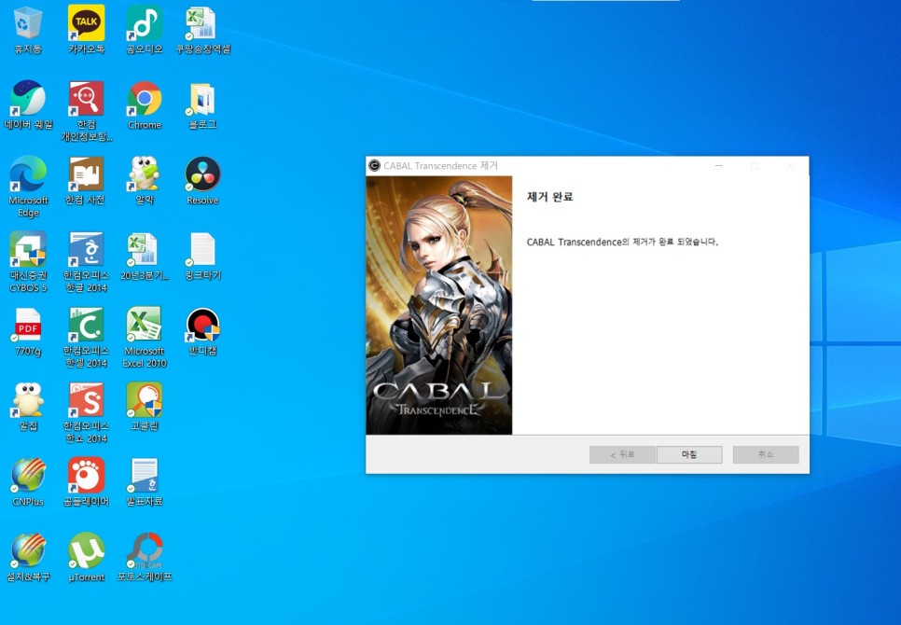Launch 설치&복구 desktop icon
901x625 pixels.
coord(28,557)
